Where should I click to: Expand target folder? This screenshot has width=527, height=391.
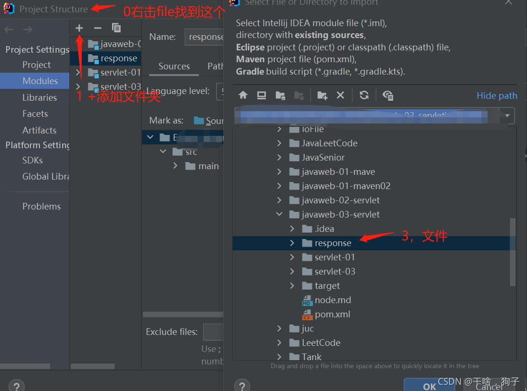pos(292,286)
